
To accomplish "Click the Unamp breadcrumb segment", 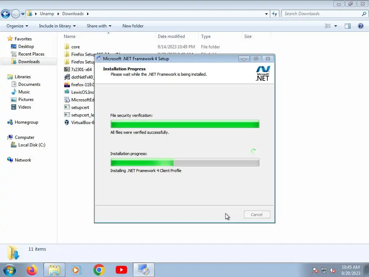I will [47, 14].
